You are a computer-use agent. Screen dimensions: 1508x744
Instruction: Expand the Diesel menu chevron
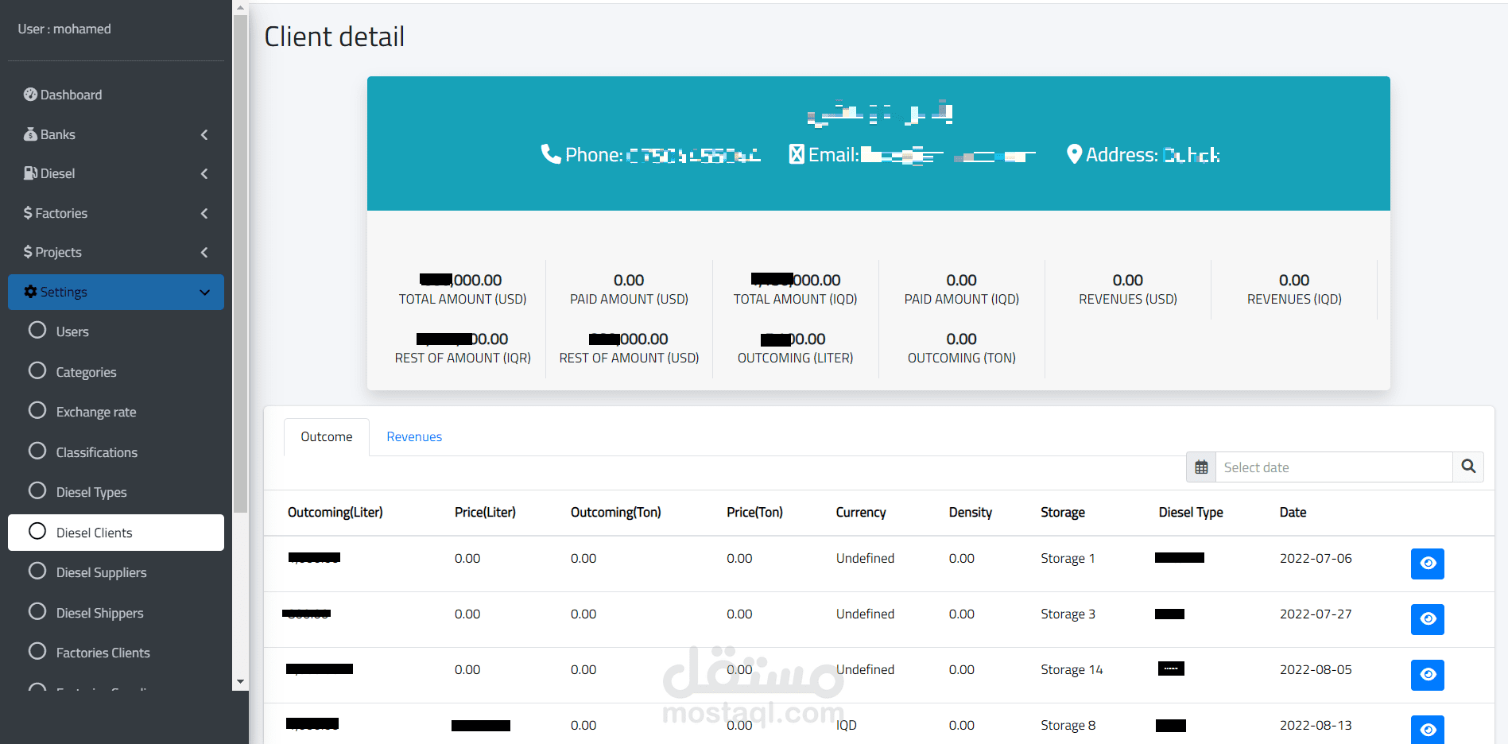pos(204,173)
